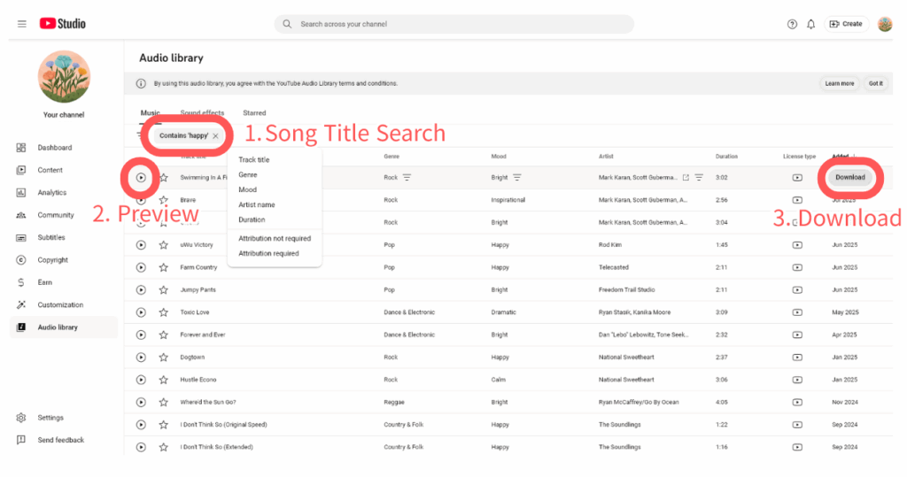907x477 pixels.
Task: Open Copyright section in sidebar
Action: (52, 260)
